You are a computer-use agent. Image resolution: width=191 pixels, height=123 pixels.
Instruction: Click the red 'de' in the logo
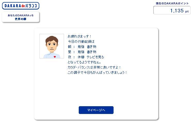pos(23,6)
